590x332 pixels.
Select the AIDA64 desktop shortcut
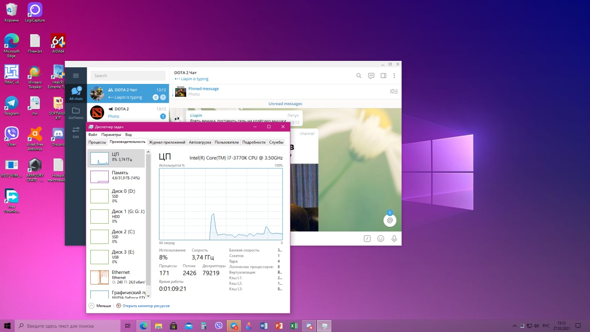(58, 44)
